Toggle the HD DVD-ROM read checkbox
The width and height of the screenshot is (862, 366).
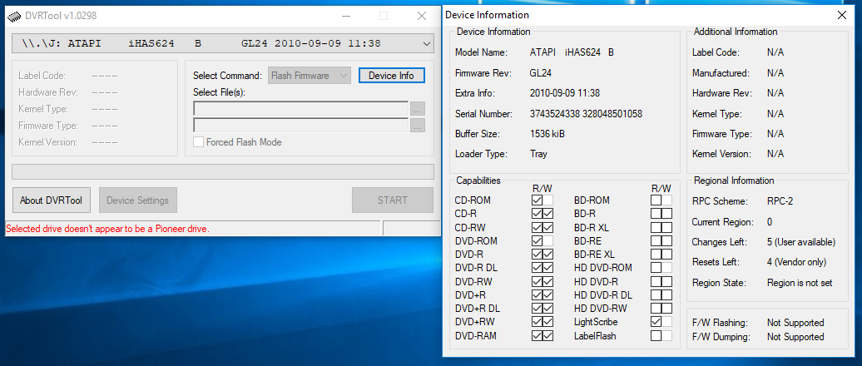coord(656,268)
